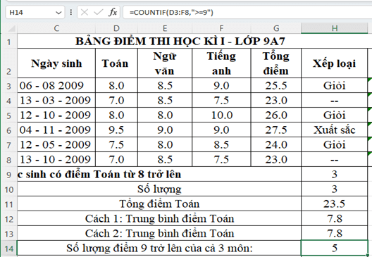
Task: Click the Toán score 9.5 cell
Action: pyautogui.click(x=116, y=130)
